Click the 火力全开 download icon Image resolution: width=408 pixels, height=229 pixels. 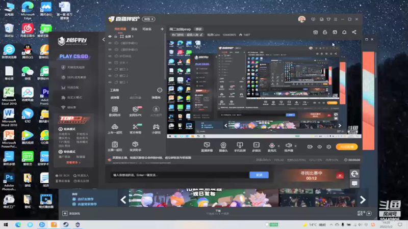[x=156, y=109]
